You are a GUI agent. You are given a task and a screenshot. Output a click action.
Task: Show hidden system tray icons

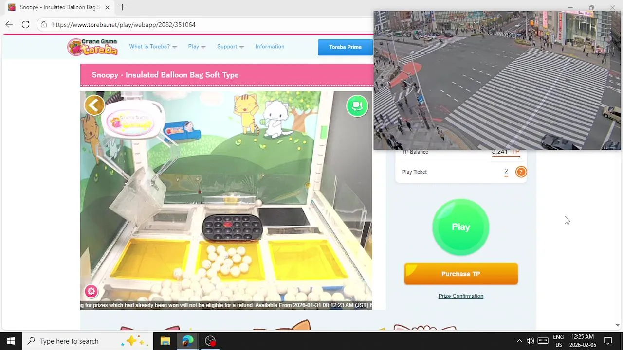[519, 341]
